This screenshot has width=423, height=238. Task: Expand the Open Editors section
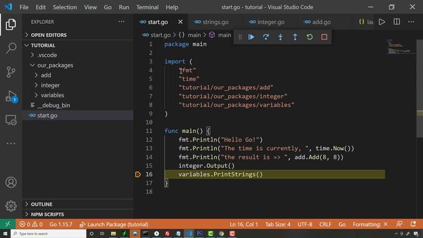78,35
